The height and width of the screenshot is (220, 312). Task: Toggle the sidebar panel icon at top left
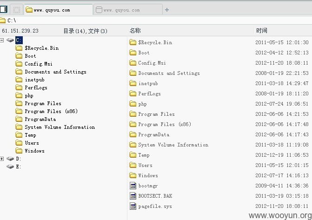[x=3, y=9]
